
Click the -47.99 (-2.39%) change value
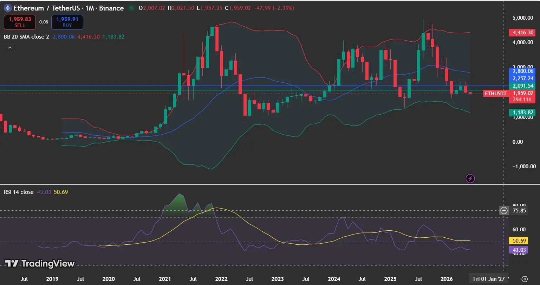tap(273, 8)
